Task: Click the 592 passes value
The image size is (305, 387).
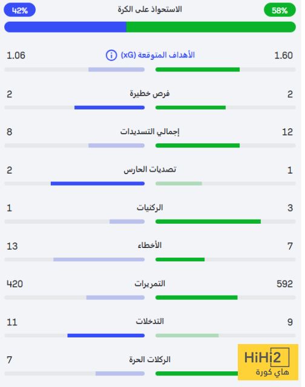Action: 284,284
